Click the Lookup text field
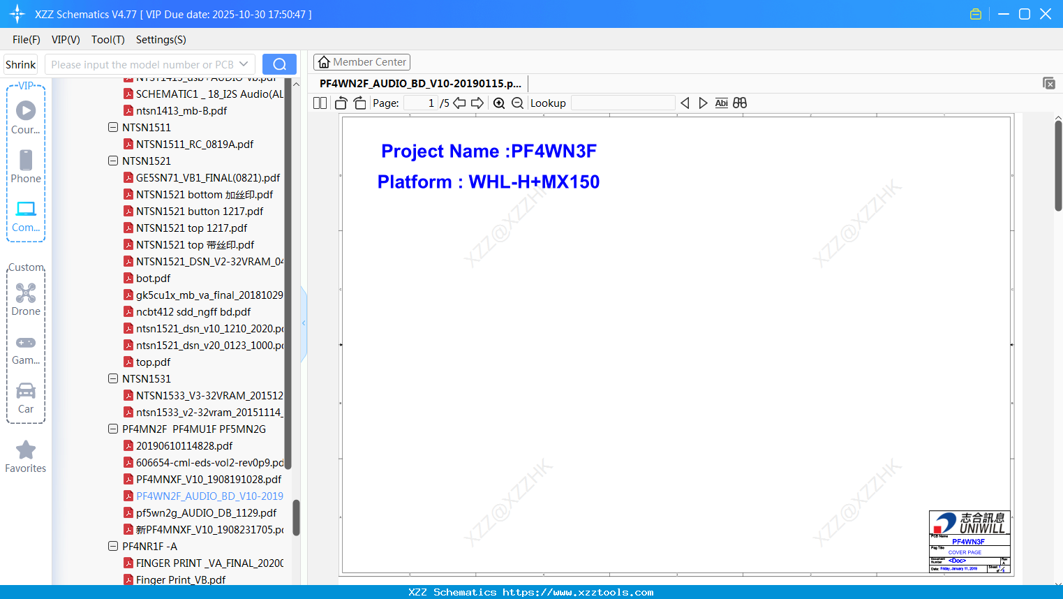 tap(623, 103)
